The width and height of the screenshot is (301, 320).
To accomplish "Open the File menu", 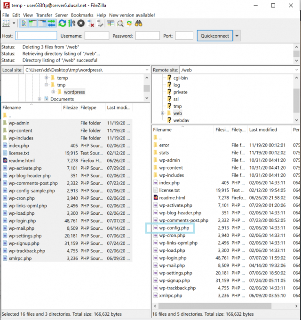I will (x=6, y=15).
